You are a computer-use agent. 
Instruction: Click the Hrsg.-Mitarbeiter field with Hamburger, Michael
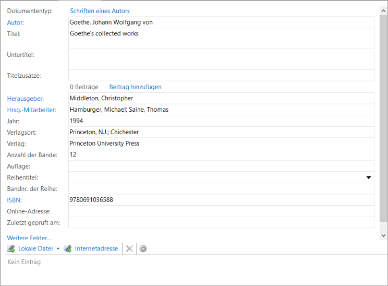pos(221,110)
